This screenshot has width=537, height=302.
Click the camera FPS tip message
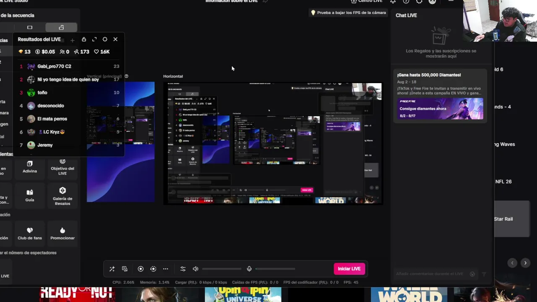coord(348,13)
